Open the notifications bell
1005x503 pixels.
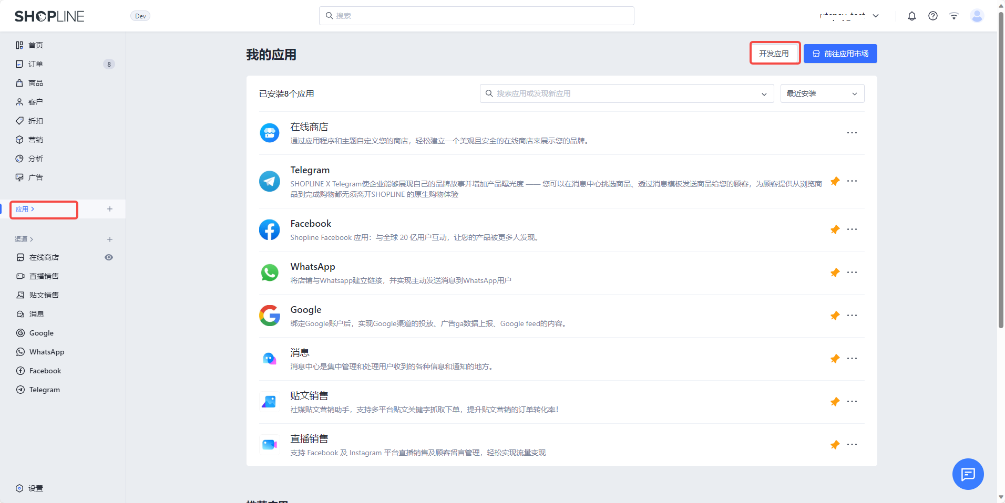pyautogui.click(x=912, y=16)
